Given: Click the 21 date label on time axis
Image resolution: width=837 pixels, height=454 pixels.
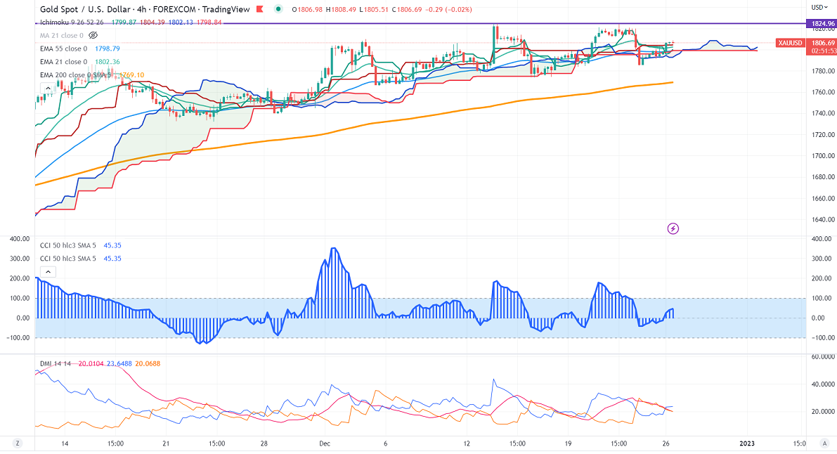Looking at the screenshot, I should tap(166, 444).
